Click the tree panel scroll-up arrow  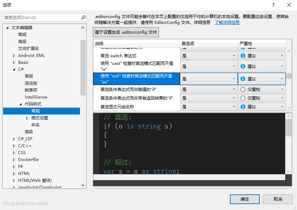click(x=83, y=28)
